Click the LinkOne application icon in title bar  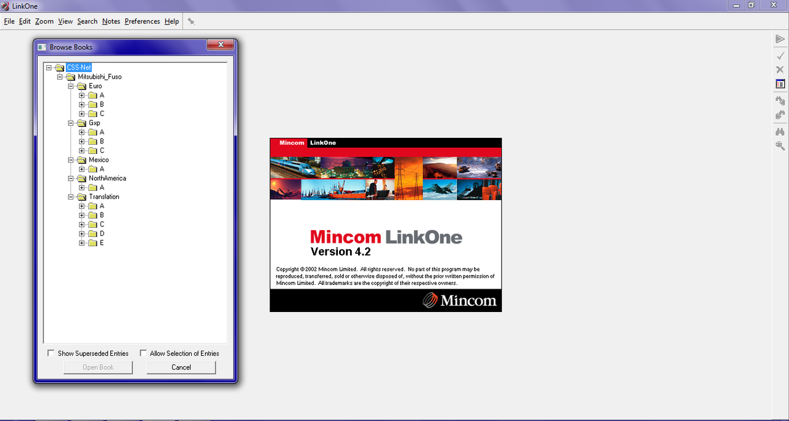pos(6,6)
